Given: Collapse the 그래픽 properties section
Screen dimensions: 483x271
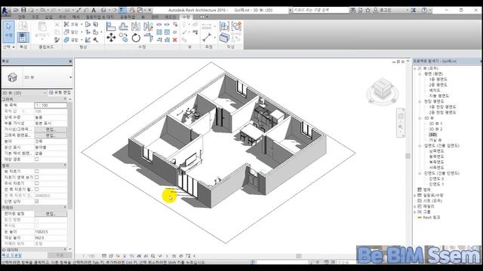Looking at the screenshot, I should point(65,99).
